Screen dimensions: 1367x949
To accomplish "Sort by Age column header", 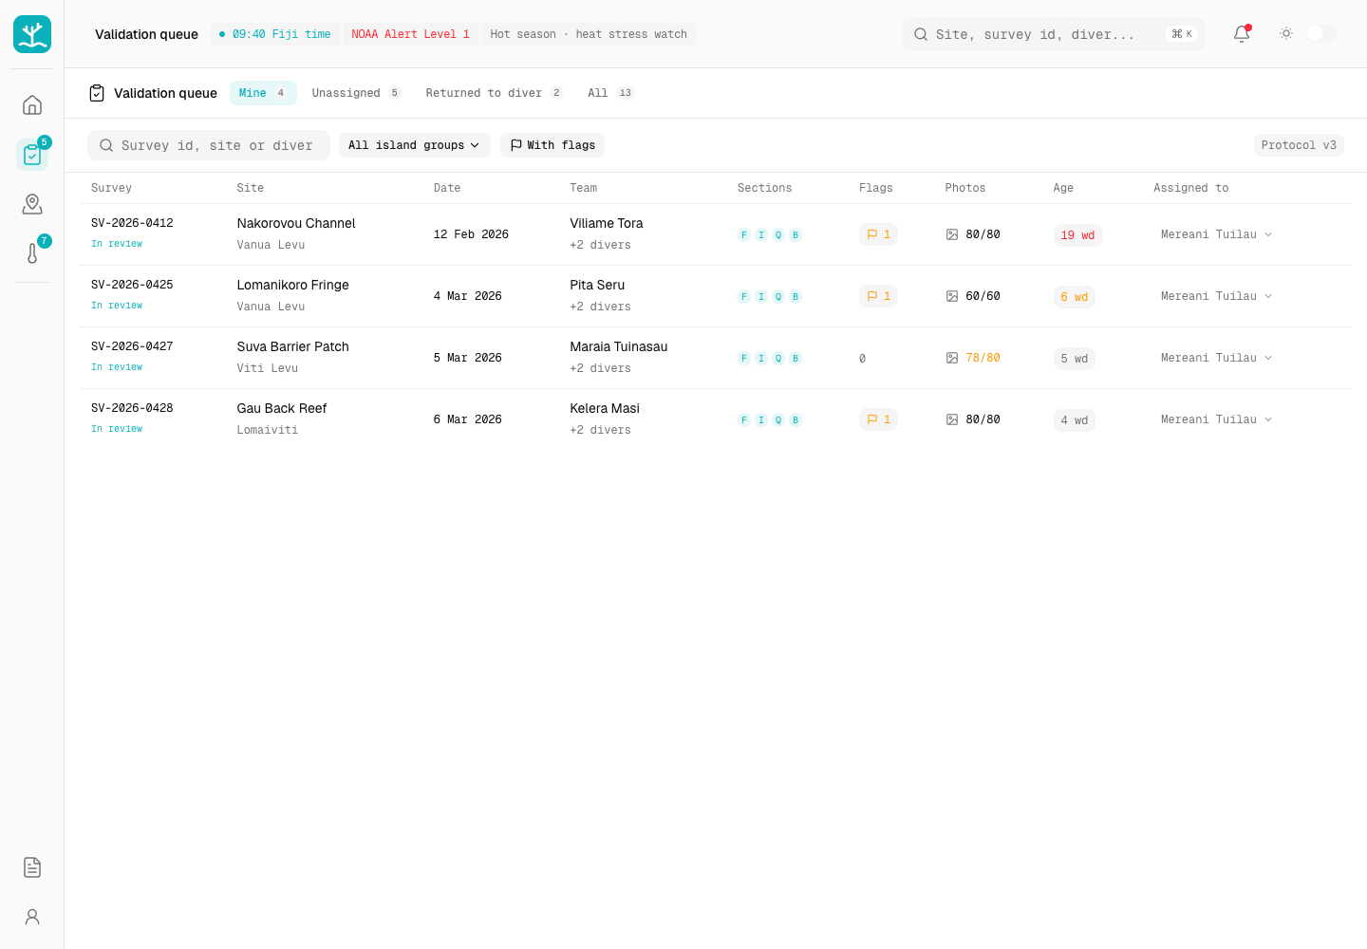I will click(1063, 188).
